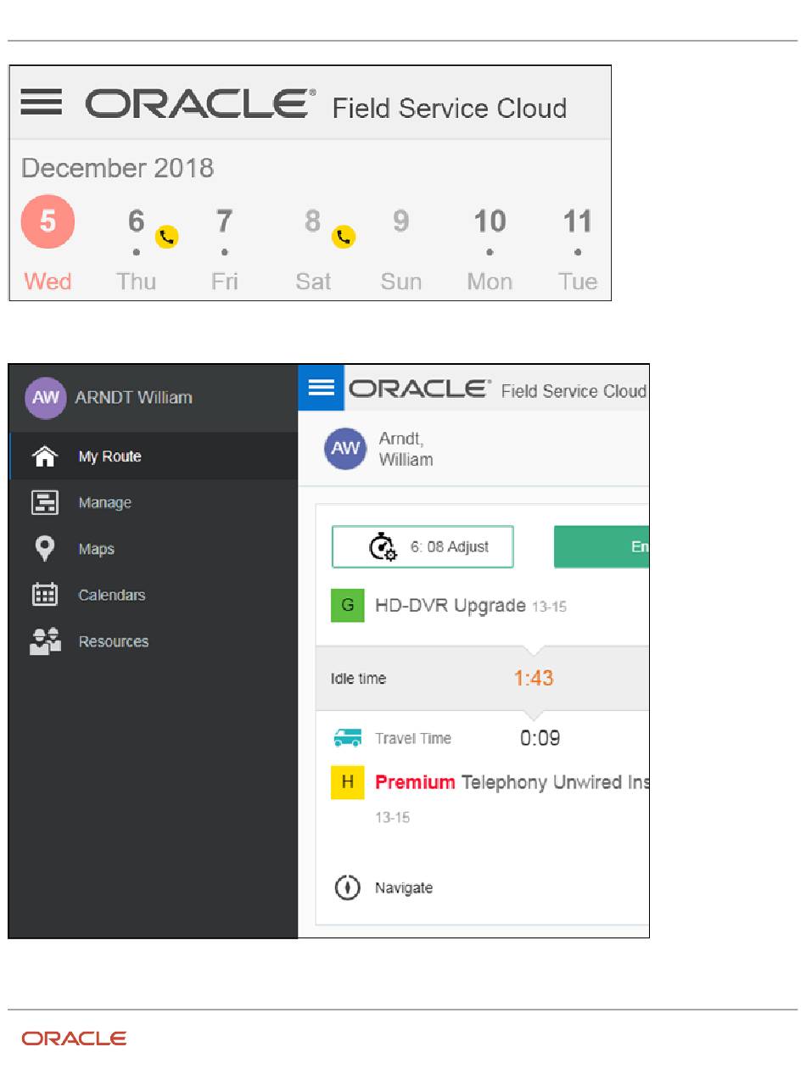Open My Route in side menu
The height and width of the screenshot is (1069, 806).
pyautogui.click(x=154, y=456)
